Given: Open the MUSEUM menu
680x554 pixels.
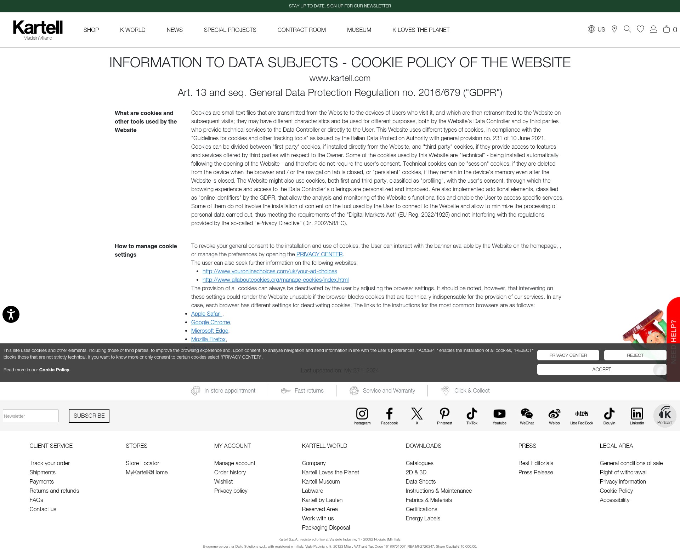Looking at the screenshot, I should (359, 30).
